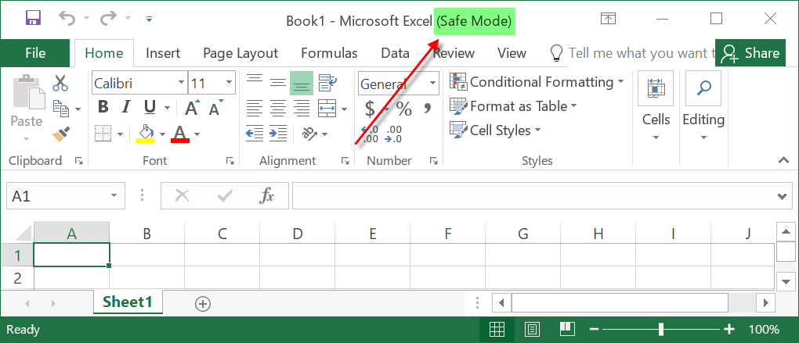This screenshot has width=799, height=343.
Task: Toggle Bold formatting
Action: tap(103, 107)
